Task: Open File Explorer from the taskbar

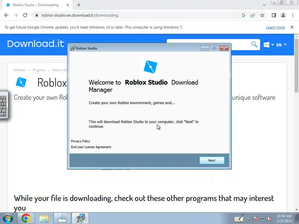Action: (44, 218)
